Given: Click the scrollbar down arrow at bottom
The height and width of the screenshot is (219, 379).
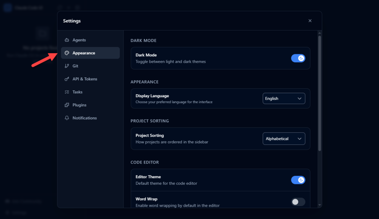Looking at the screenshot, I should [x=319, y=205].
